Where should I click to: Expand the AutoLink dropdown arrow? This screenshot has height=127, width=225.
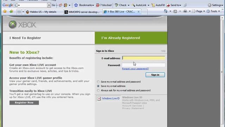coord(148,5)
